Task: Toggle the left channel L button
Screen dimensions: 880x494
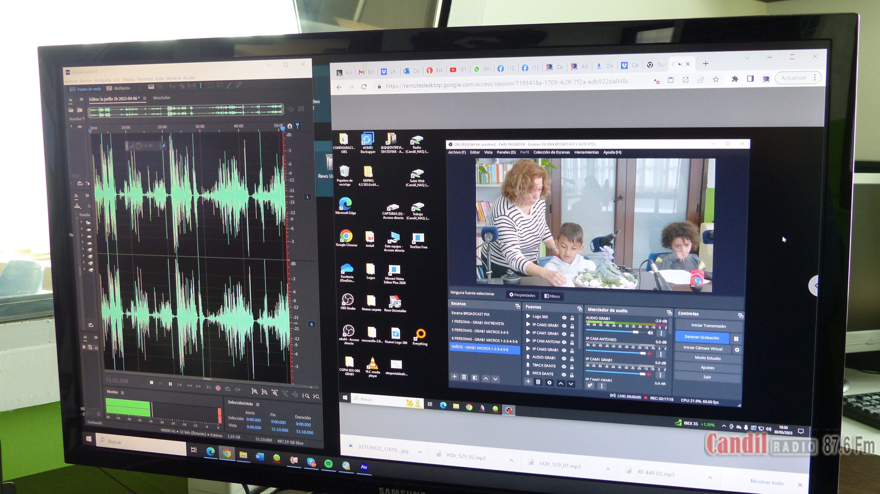Action: point(308,197)
